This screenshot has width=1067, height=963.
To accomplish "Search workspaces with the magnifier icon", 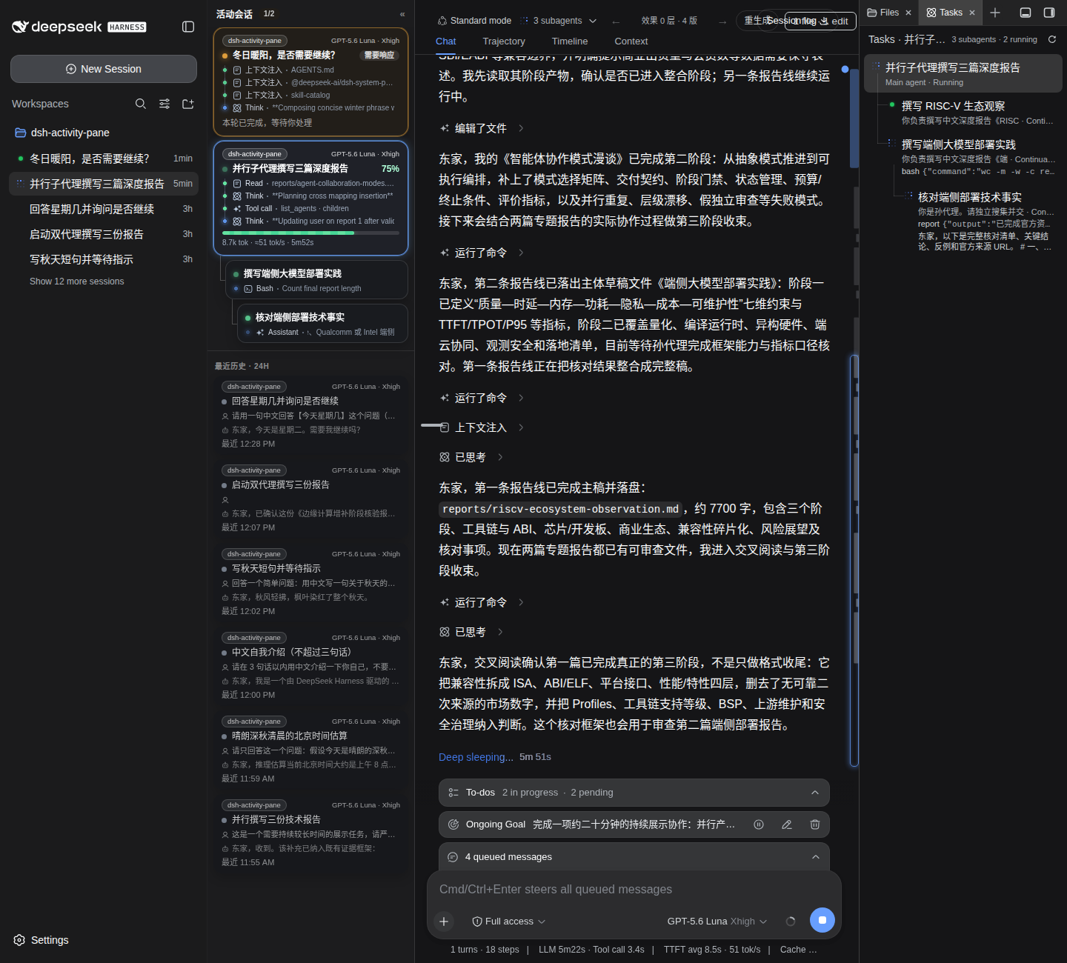I will (141, 104).
